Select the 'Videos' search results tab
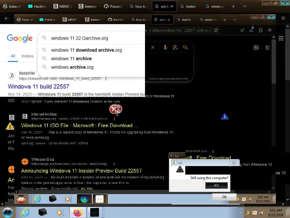 pos(27,56)
